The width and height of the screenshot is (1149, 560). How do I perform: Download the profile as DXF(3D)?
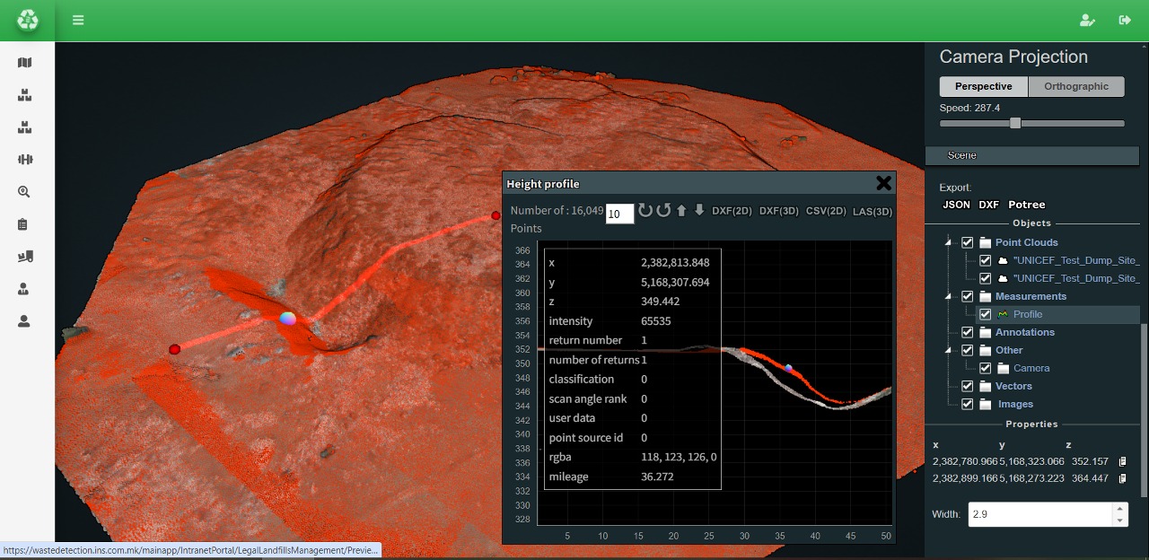778,211
